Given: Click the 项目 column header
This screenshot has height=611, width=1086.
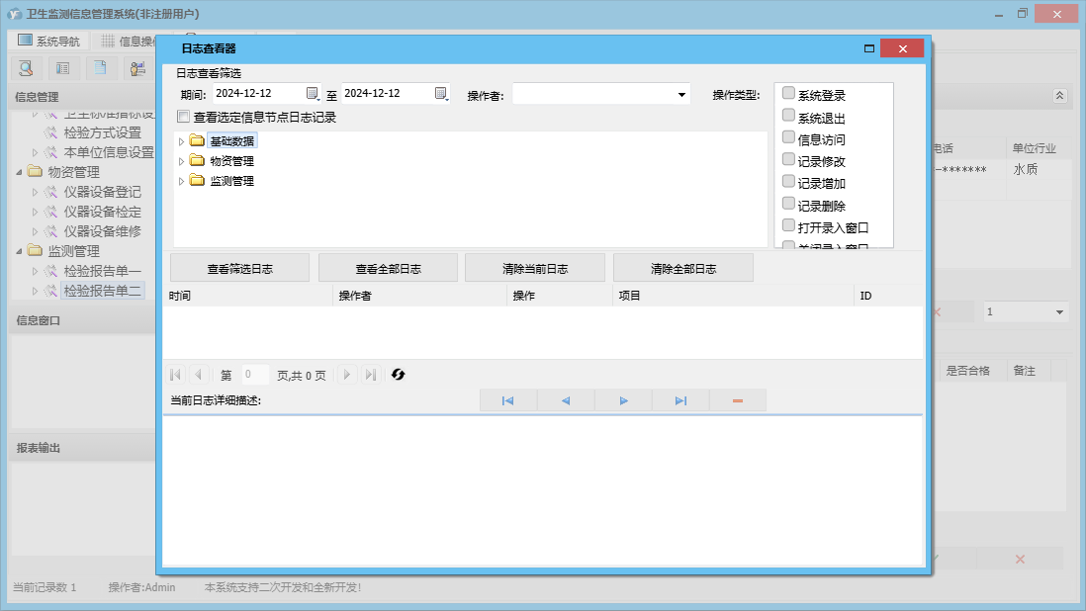Looking at the screenshot, I should point(733,296).
